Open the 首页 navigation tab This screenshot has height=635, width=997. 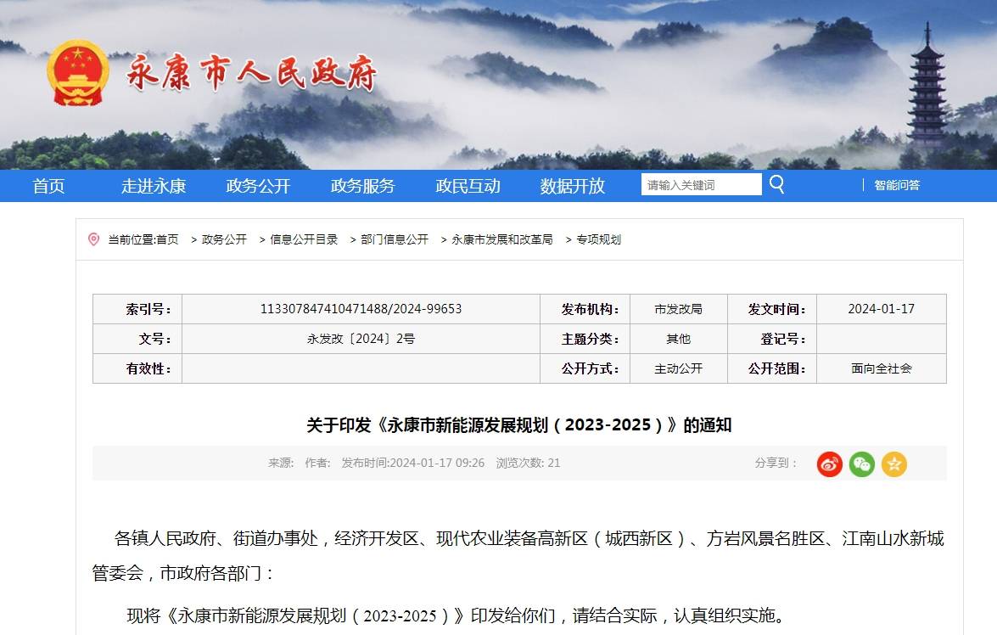tap(48, 186)
